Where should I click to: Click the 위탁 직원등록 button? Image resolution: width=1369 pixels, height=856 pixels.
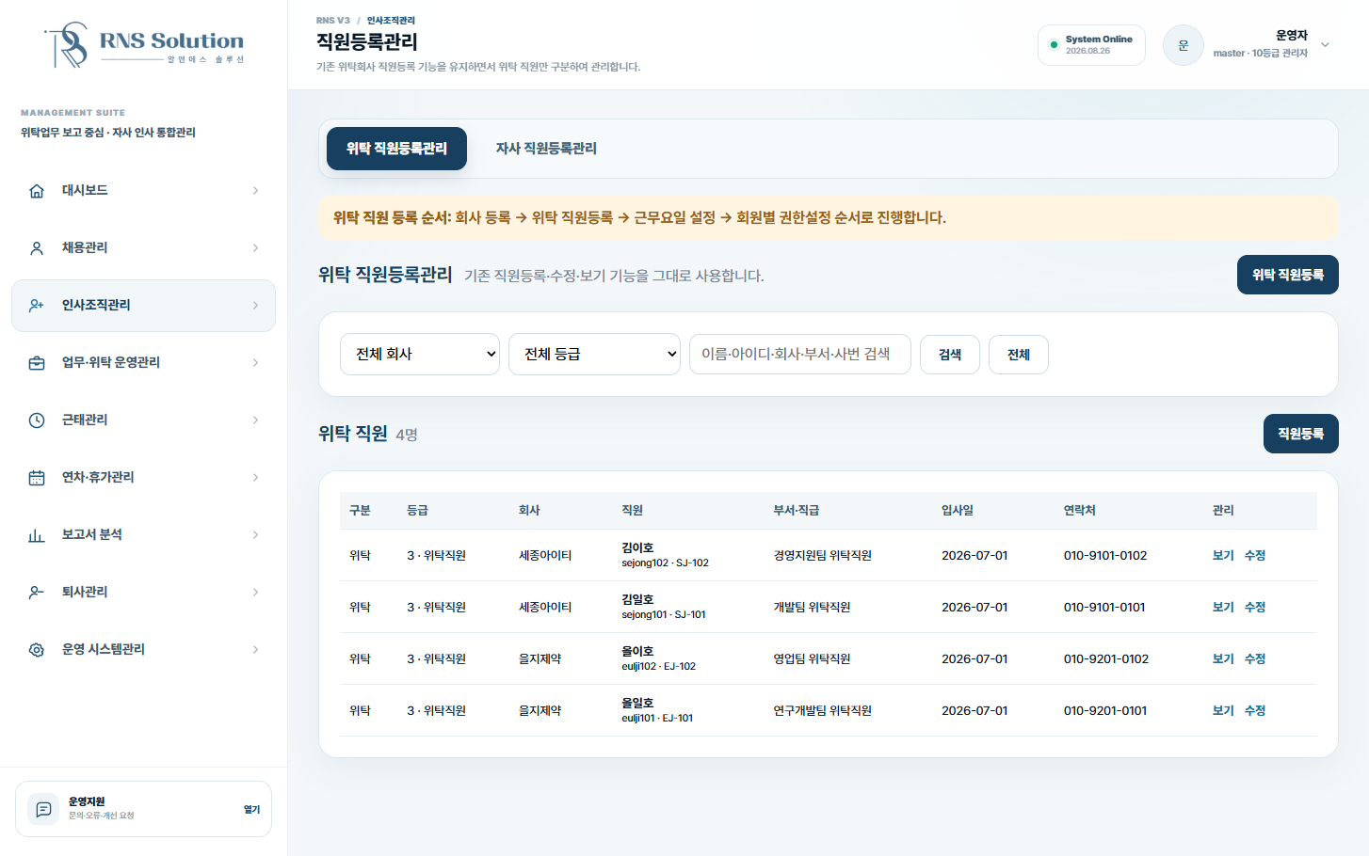click(1288, 275)
